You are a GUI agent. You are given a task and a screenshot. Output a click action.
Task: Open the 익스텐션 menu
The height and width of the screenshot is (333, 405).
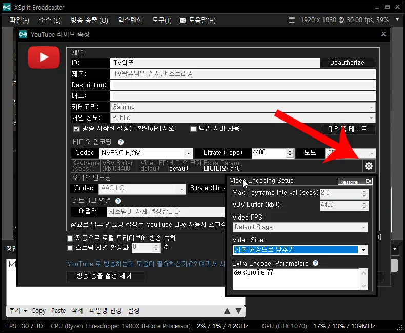[x=130, y=20]
